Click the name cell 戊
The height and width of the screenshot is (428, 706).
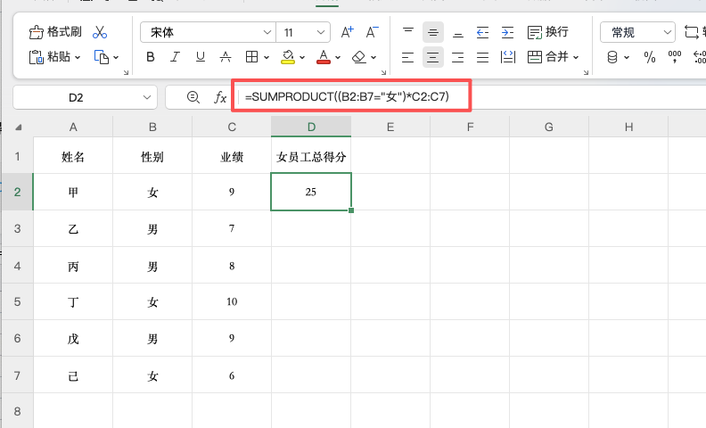coord(73,338)
